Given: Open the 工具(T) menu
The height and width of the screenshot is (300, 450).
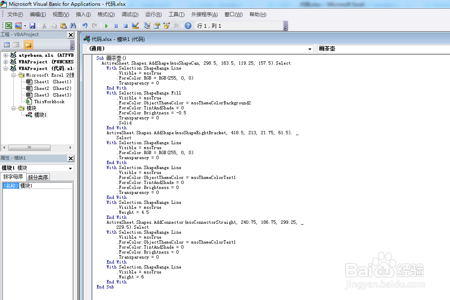Looking at the screenshot, I should coord(176,15).
